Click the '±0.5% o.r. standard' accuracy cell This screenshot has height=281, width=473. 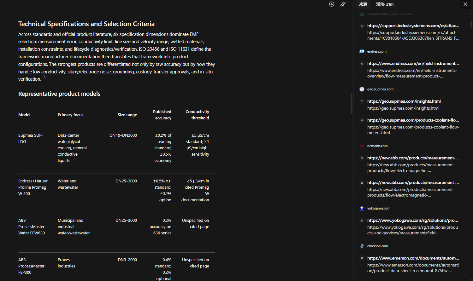162,191
